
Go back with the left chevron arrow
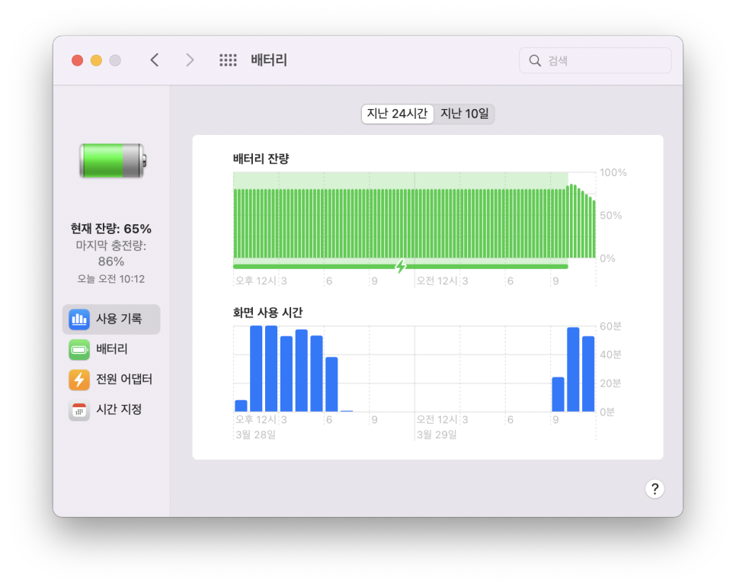(x=155, y=60)
